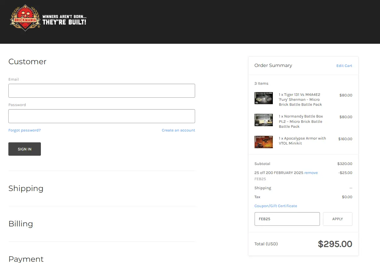This screenshot has width=380, height=263.
Task: Hit the APPLY coupon button
Action: [337, 219]
